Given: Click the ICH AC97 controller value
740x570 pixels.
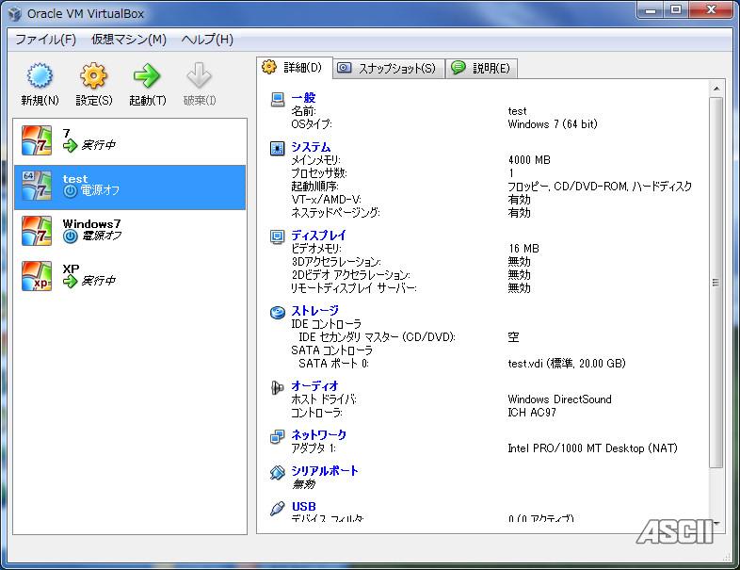Looking at the screenshot, I should click(532, 413).
